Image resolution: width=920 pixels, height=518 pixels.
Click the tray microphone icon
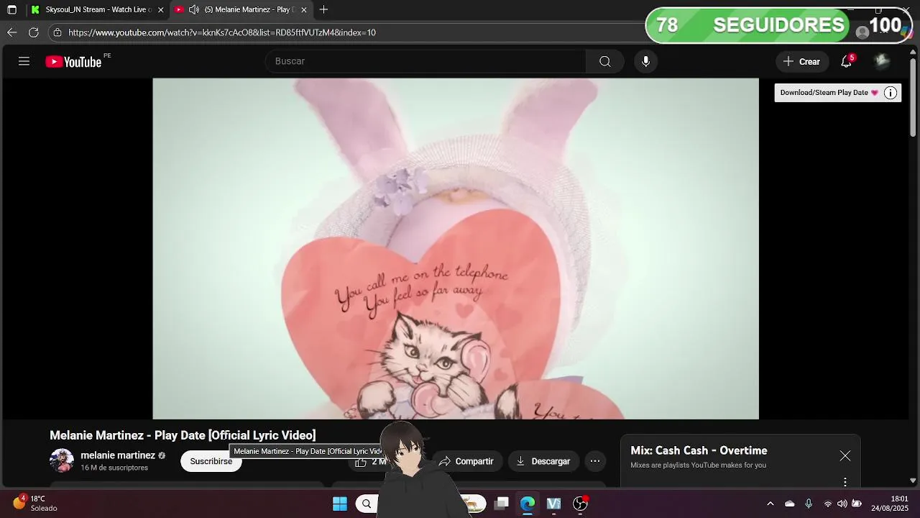pyautogui.click(x=809, y=504)
